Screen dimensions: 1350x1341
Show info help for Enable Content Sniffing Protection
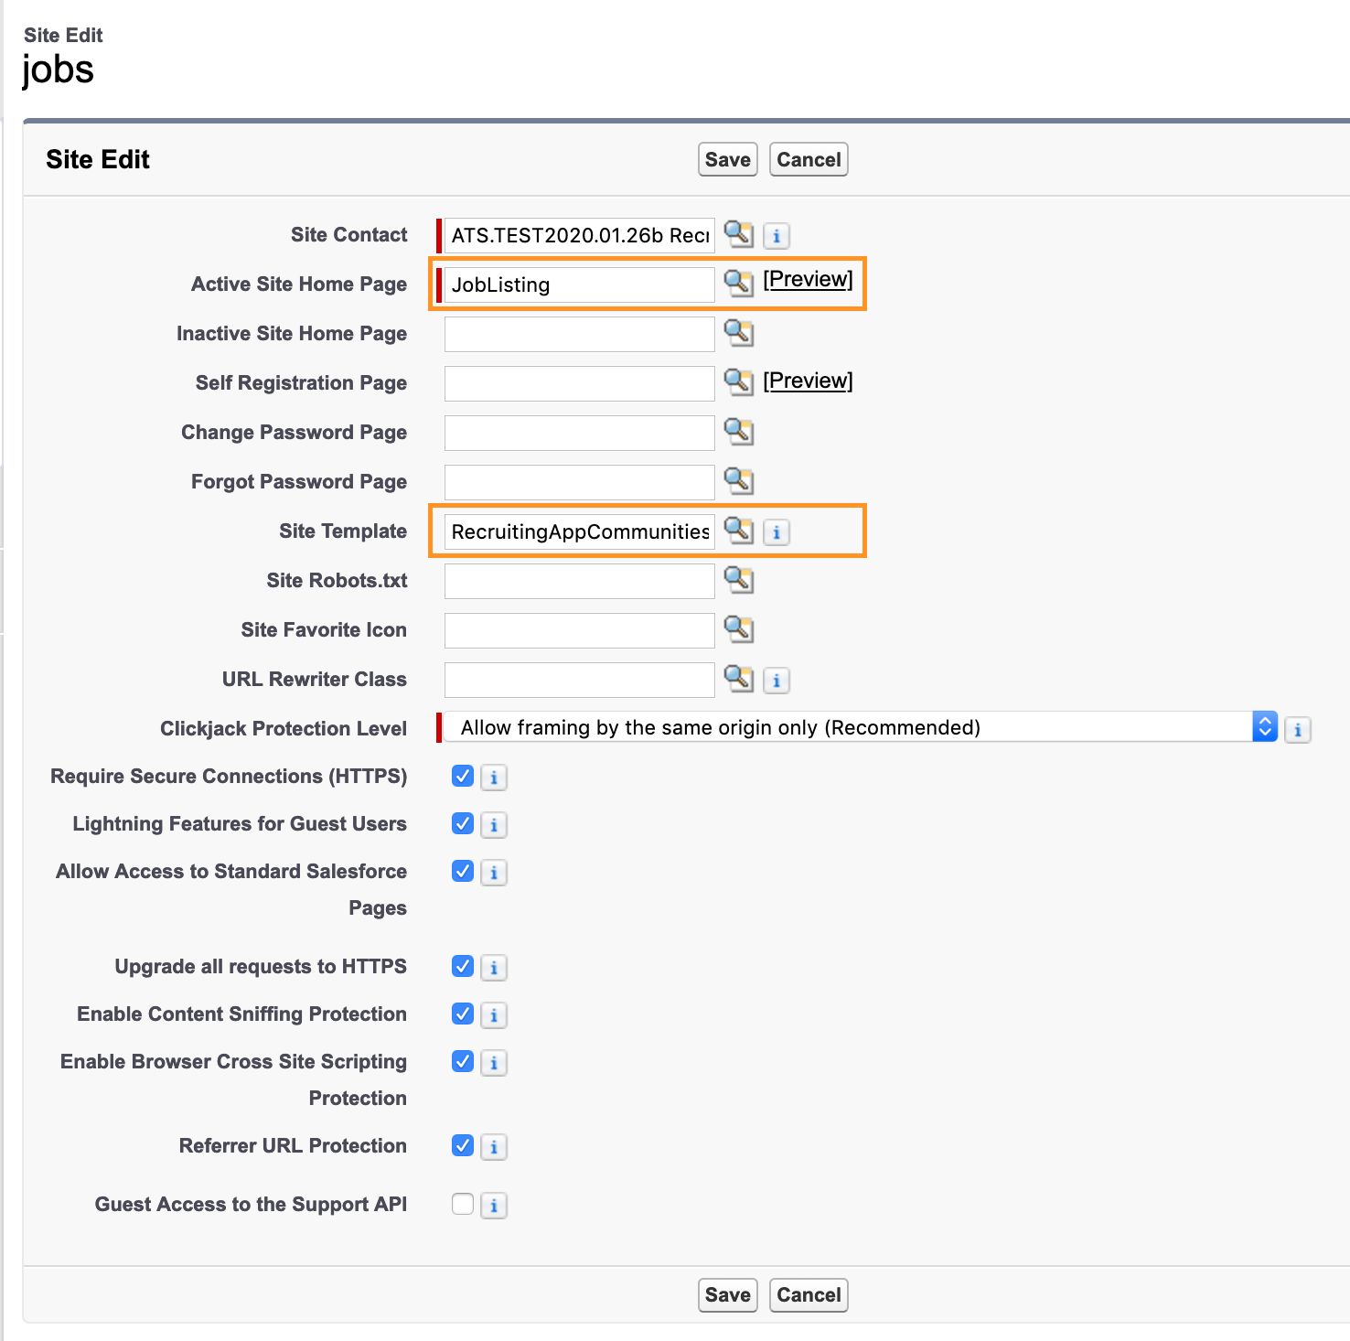[494, 1015]
